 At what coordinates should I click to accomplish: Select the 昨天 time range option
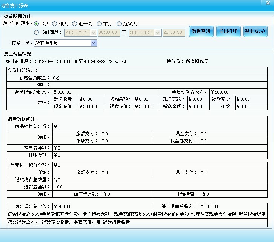tap(54, 24)
